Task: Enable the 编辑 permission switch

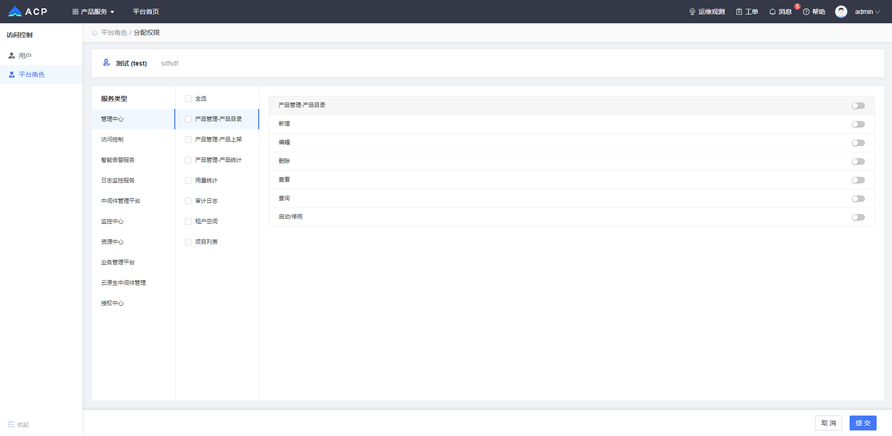Action: click(858, 143)
